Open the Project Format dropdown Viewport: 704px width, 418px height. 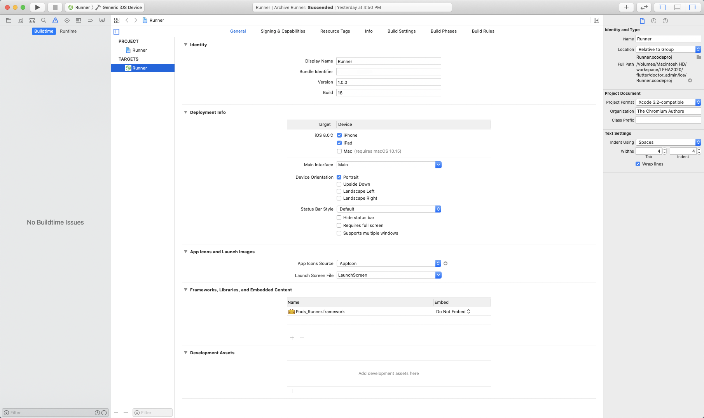pos(668,102)
